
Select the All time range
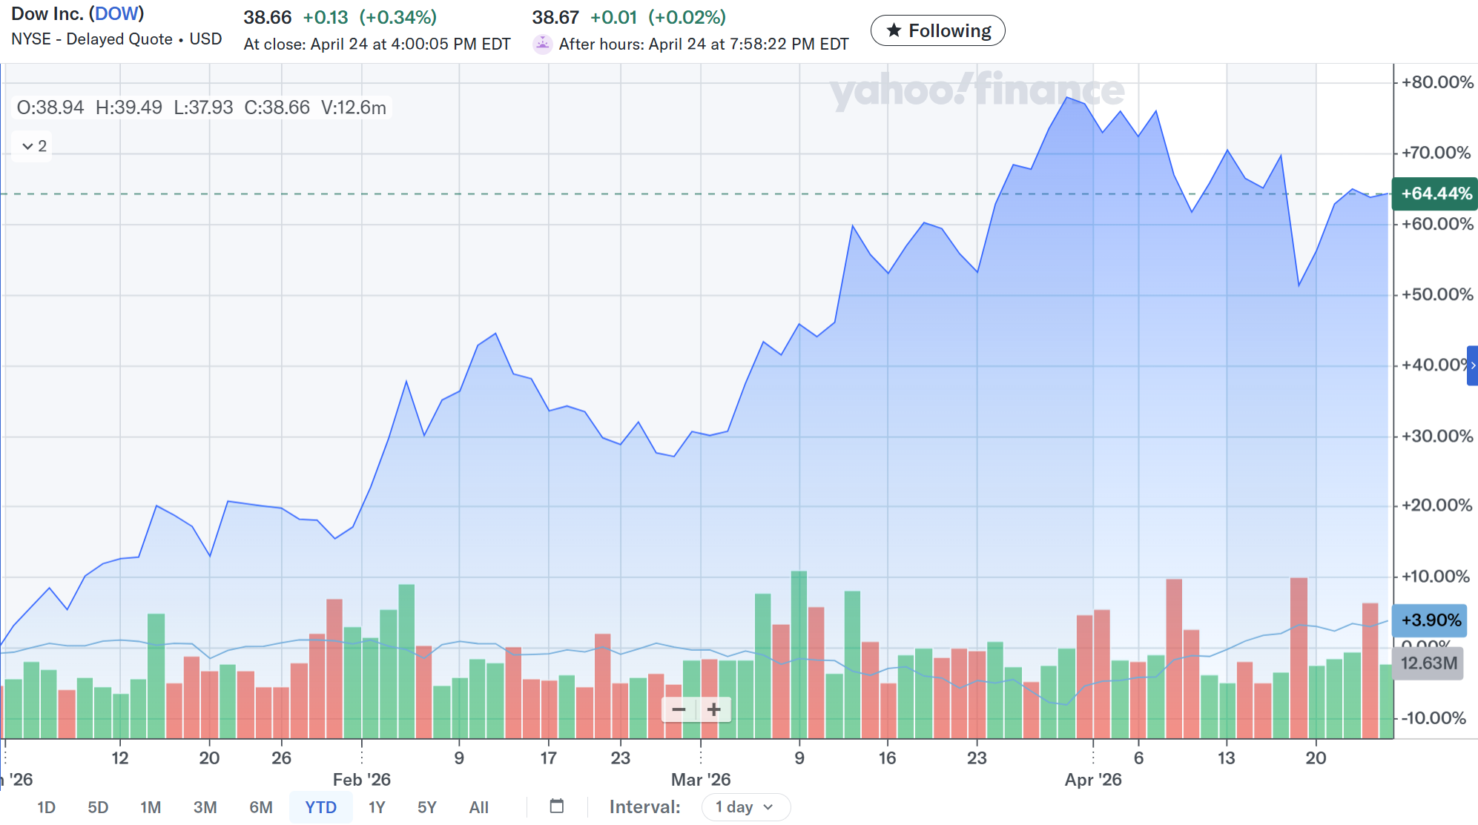(478, 806)
